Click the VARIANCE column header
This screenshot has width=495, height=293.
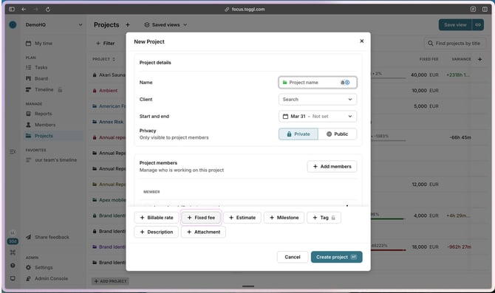pos(461,59)
